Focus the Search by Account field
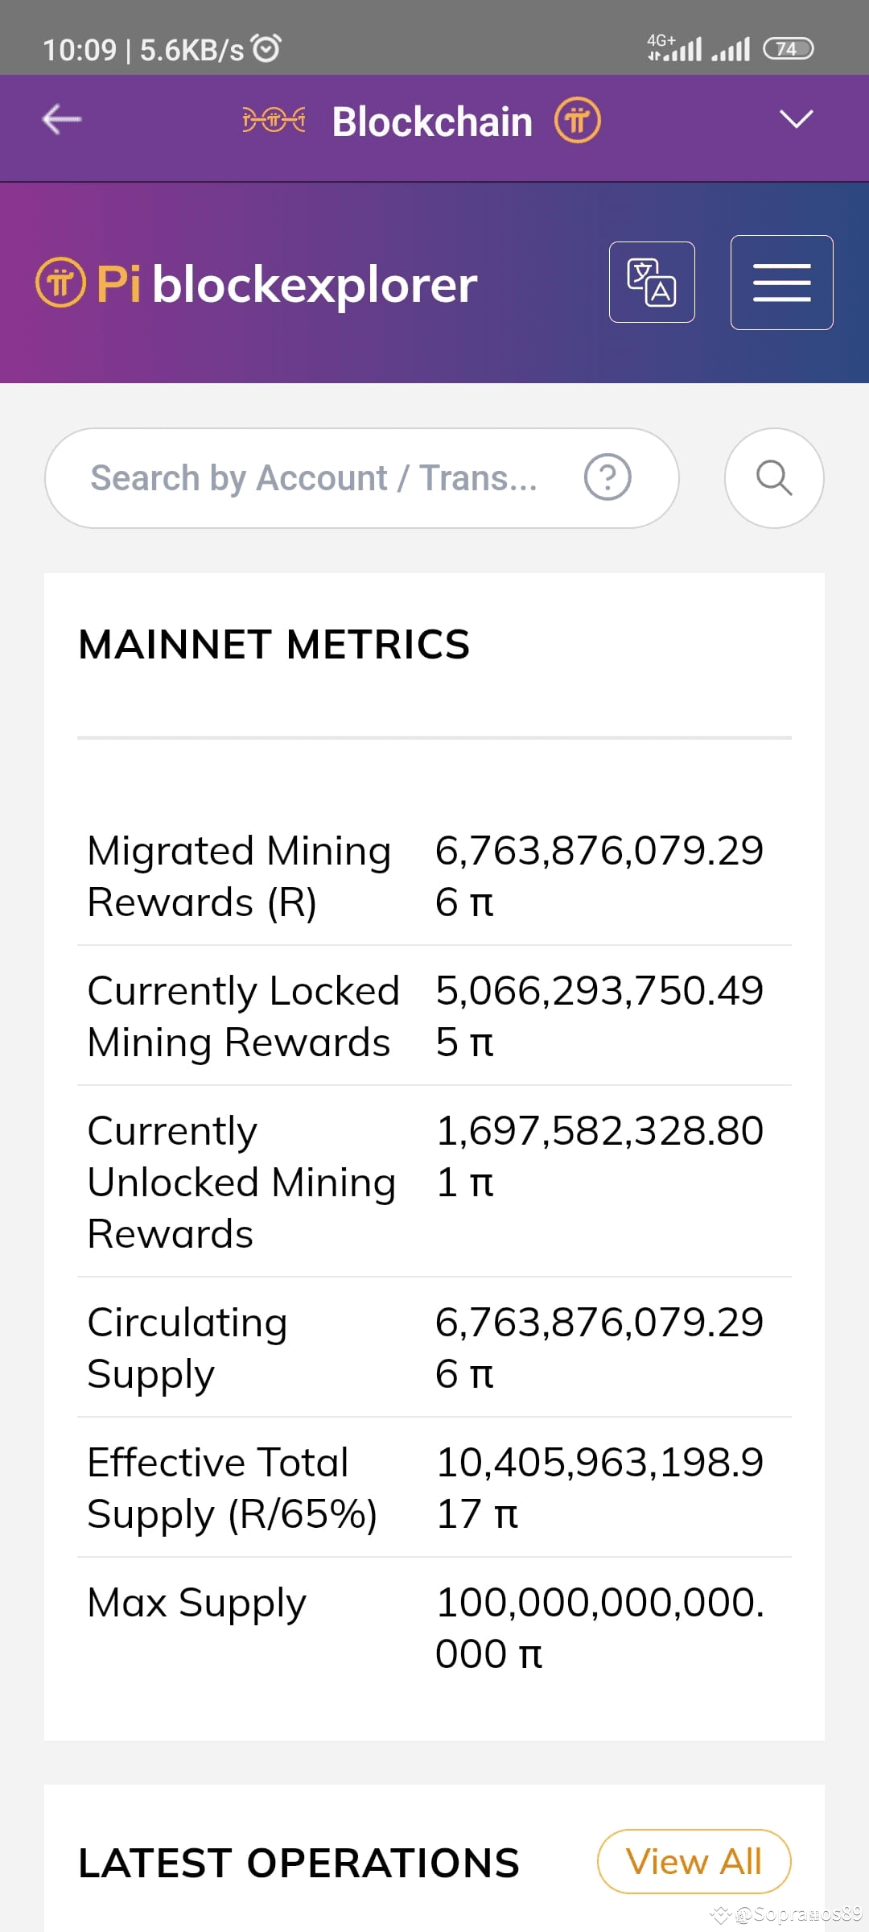 pyautogui.click(x=362, y=478)
